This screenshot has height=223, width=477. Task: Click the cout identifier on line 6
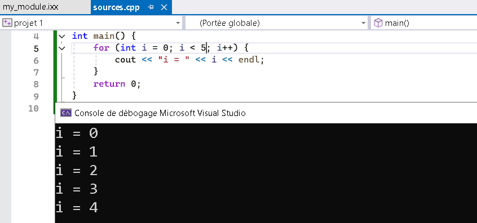[x=125, y=60]
